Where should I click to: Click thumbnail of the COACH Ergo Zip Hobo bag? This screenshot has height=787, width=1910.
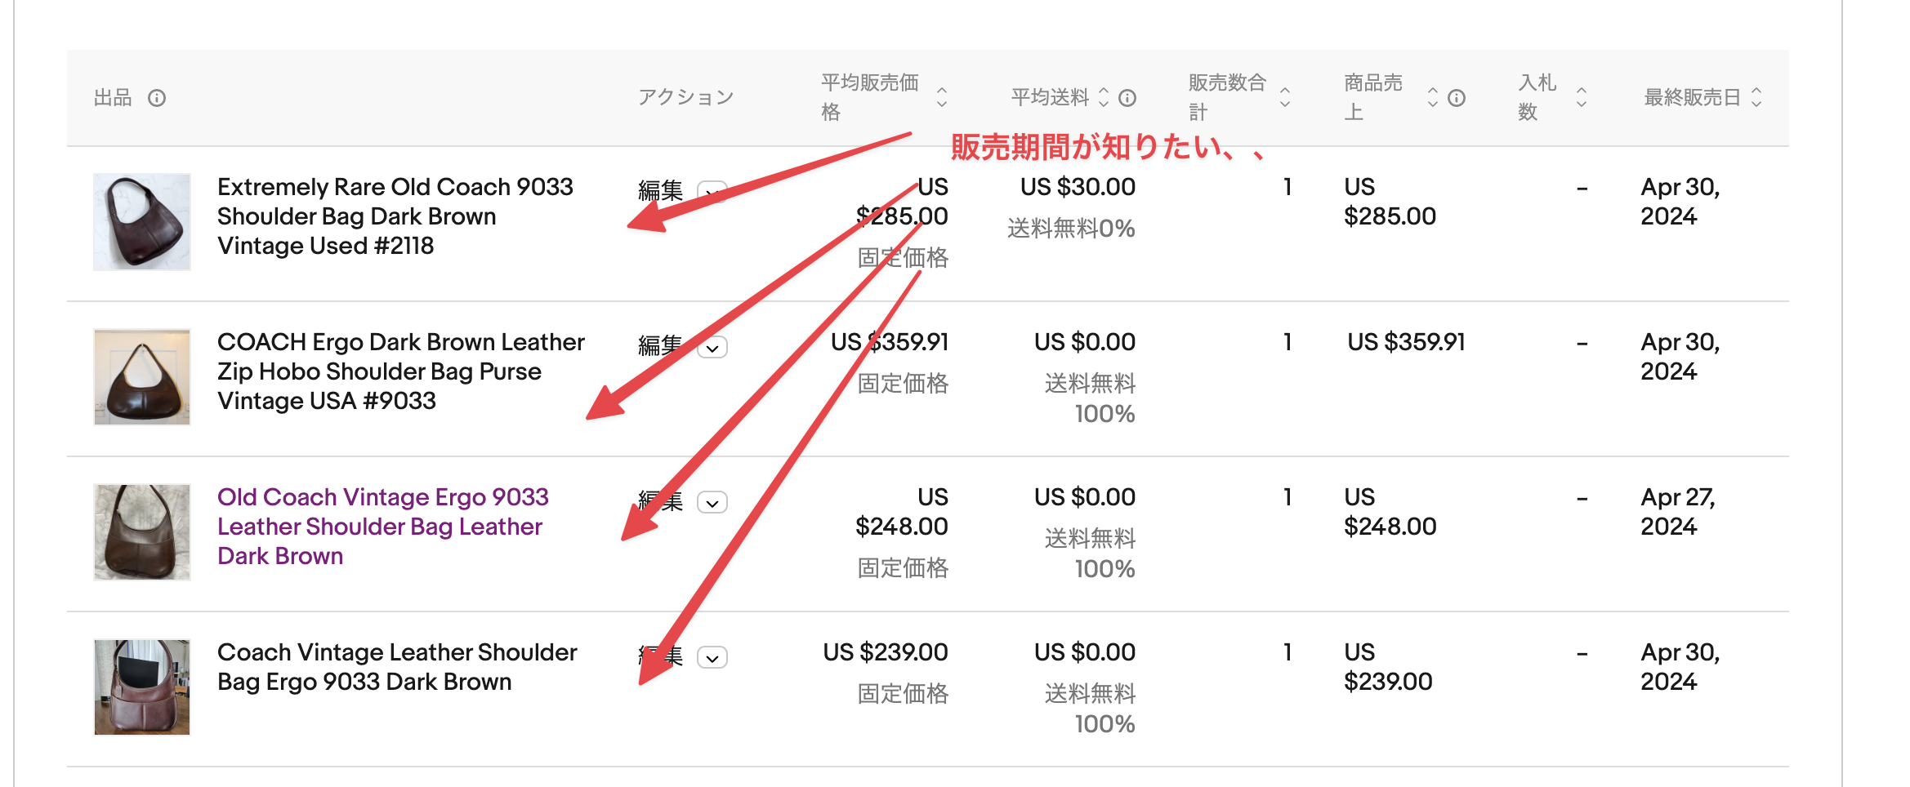click(142, 376)
